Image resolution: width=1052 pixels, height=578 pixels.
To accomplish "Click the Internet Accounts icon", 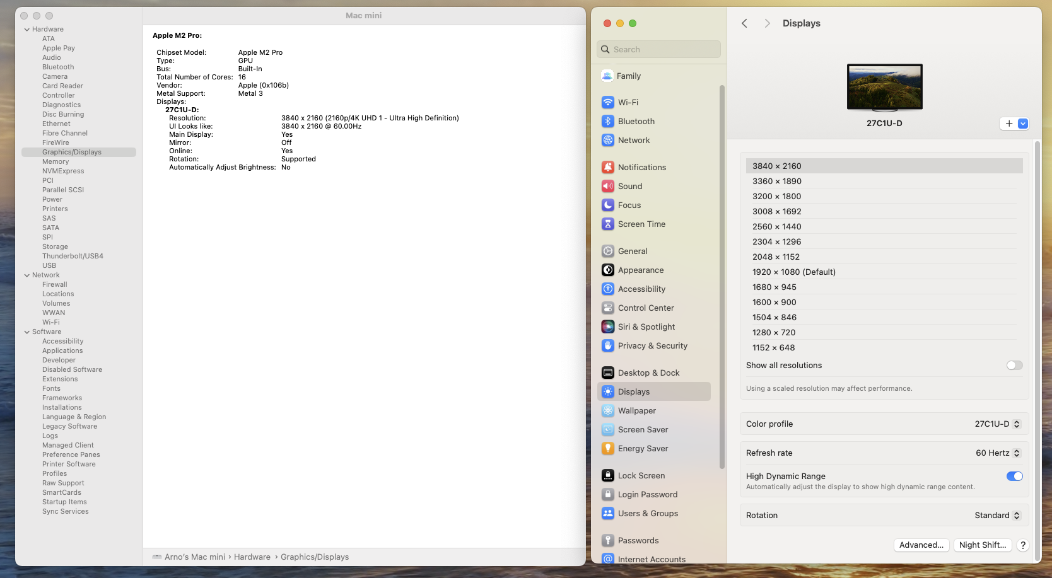I will point(608,559).
